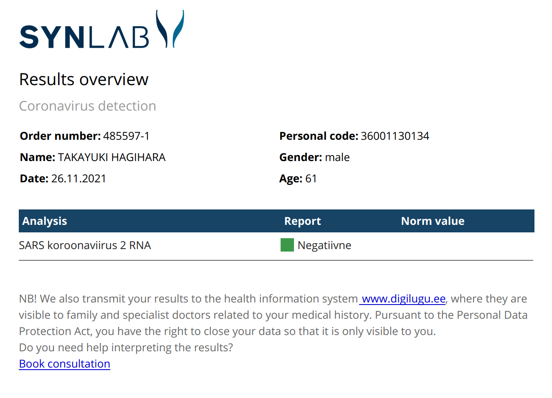Image resolution: width=552 pixels, height=398 pixels.
Task: Click the 'Do you need help' question text
Action: coord(126,348)
